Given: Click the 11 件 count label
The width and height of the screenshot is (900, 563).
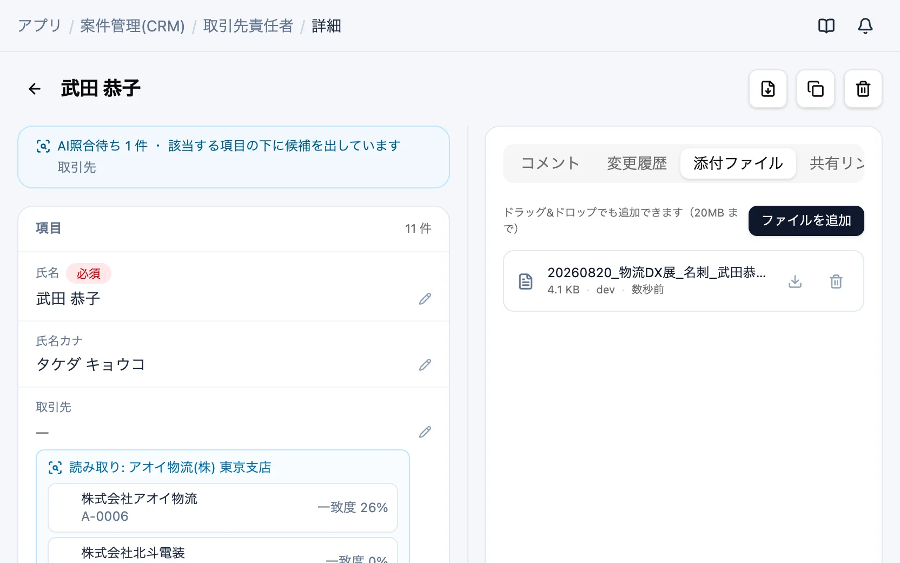Looking at the screenshot, I should click(418, 229).
